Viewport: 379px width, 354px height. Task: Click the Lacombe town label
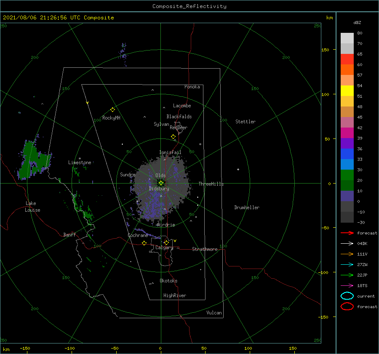click(x=182, y=106)
